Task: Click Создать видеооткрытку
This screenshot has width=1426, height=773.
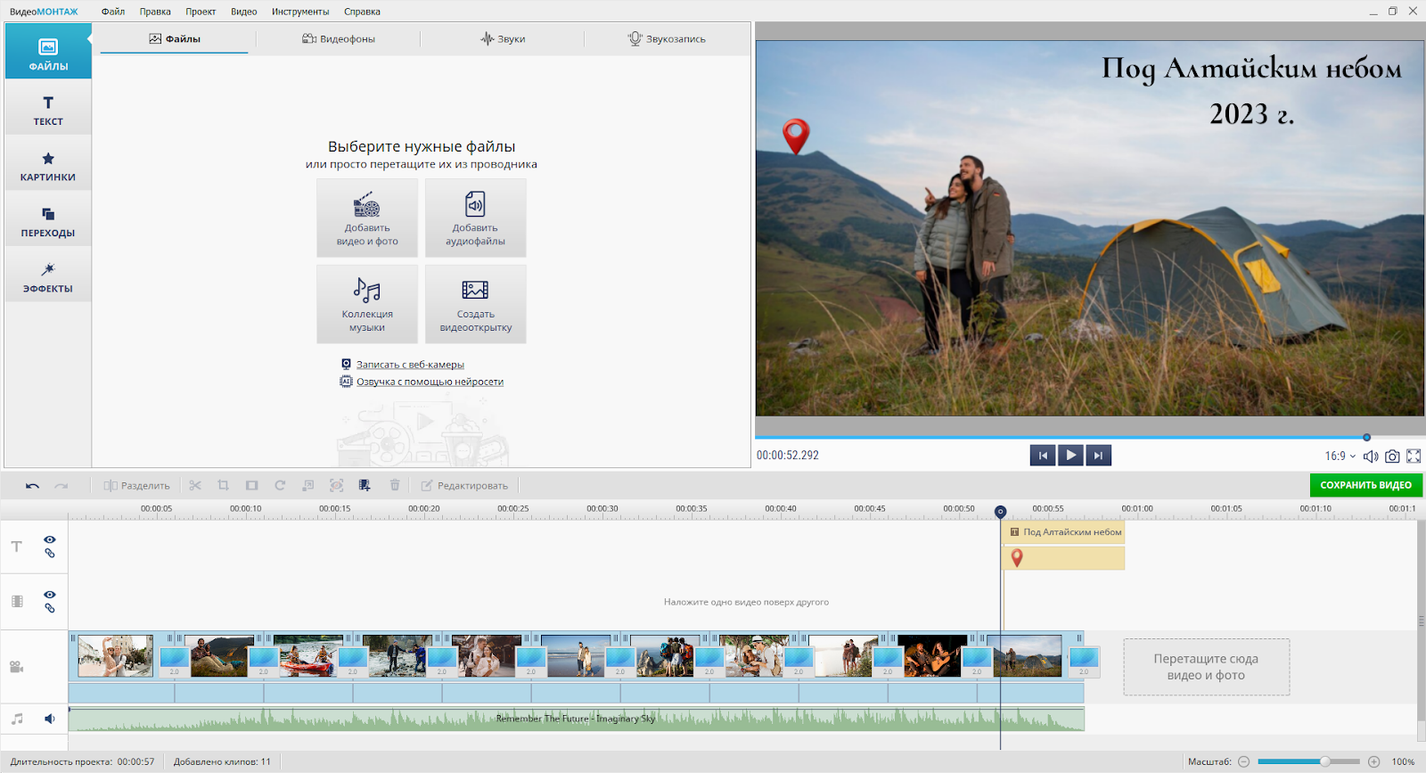Action: pyautogui.click(x=476, y=304)
